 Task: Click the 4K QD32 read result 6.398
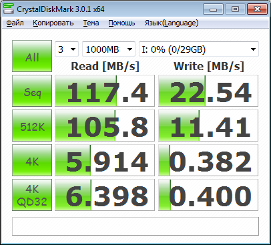coord(105,195)
